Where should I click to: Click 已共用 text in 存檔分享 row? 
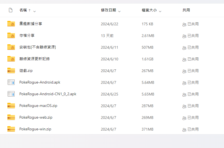pos(193,36)
